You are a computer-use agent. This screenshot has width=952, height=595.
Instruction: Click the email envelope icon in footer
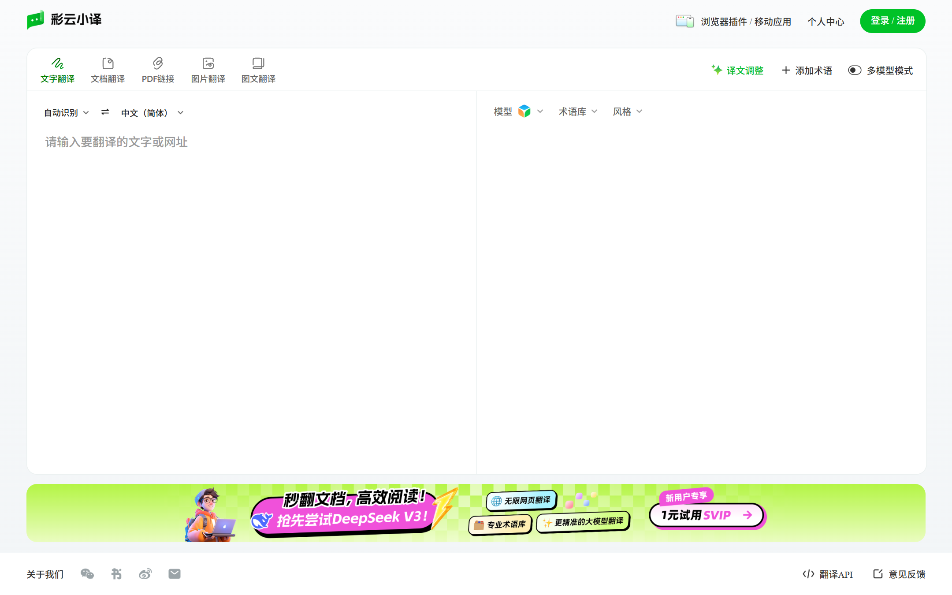[x=175, y=574]
